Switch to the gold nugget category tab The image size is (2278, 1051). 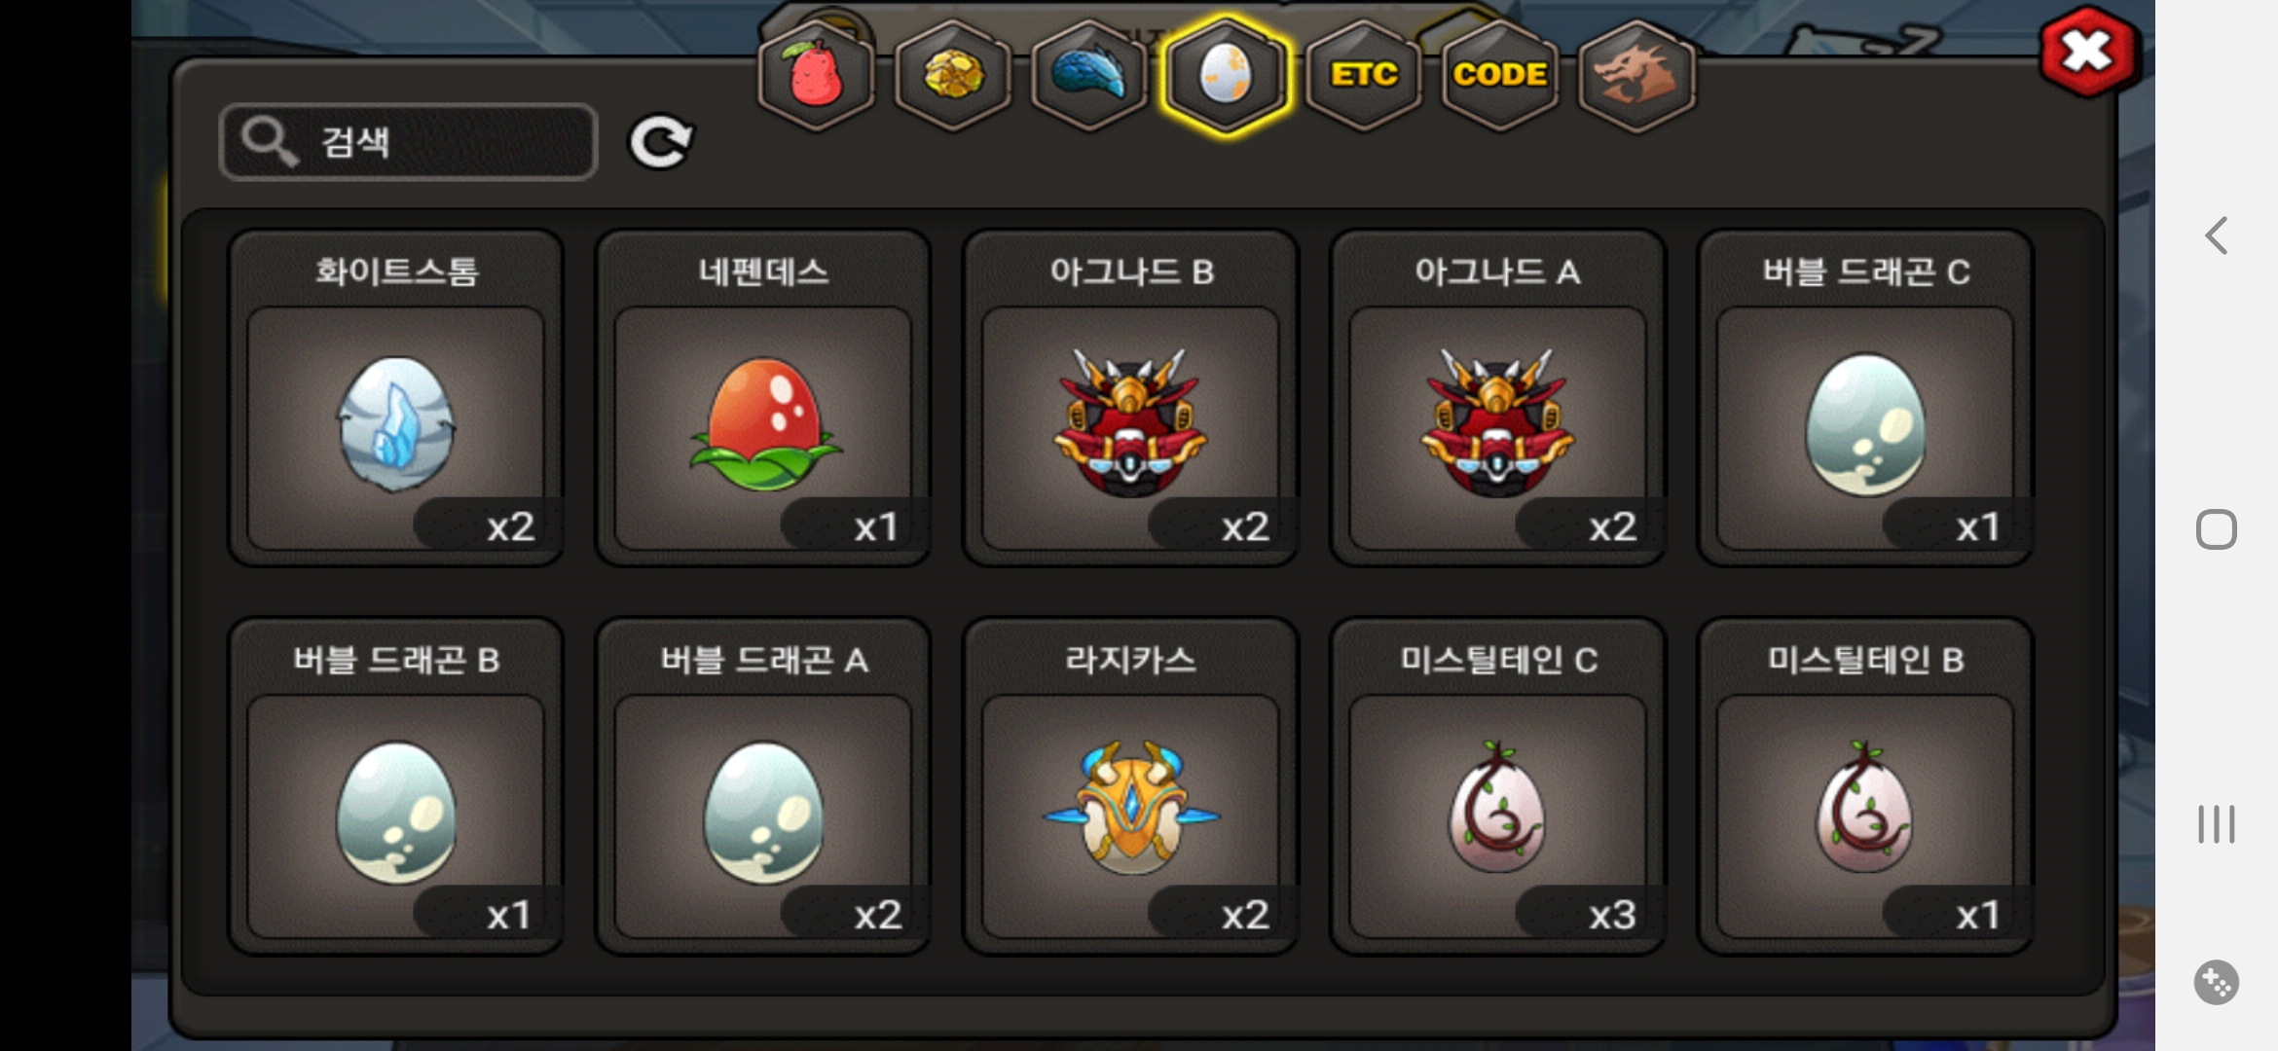(952, 75)
